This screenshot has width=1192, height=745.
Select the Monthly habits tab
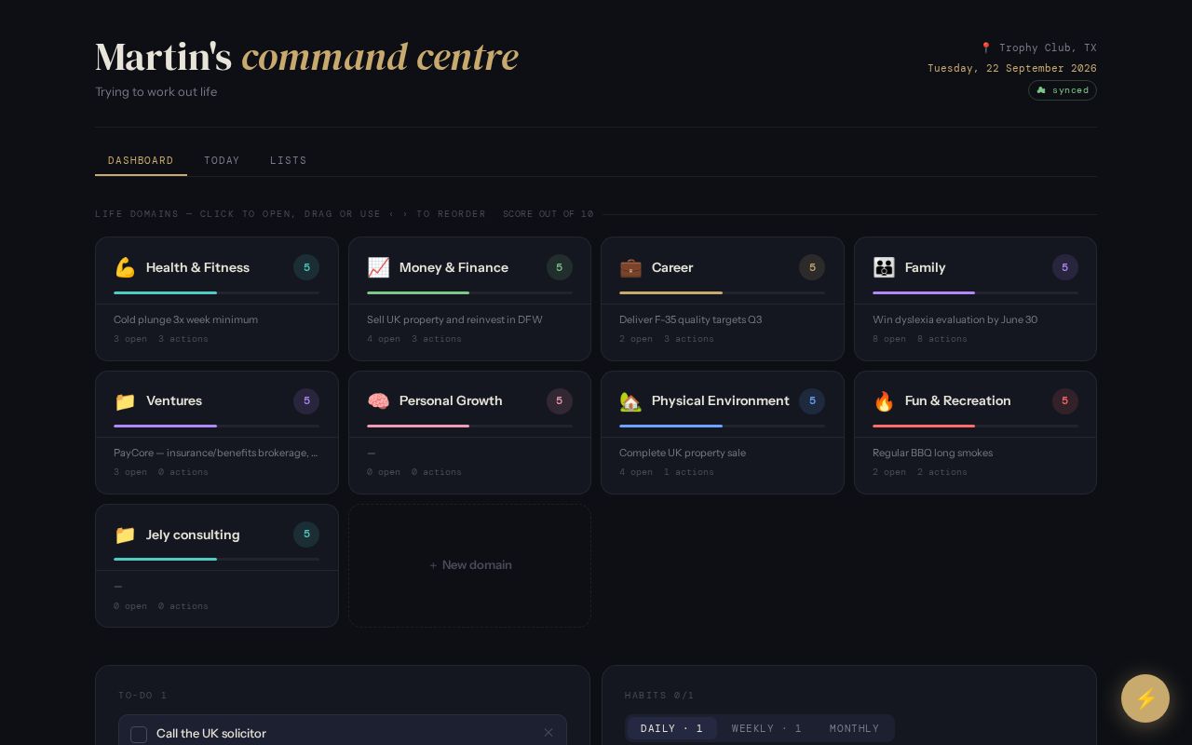(854, 728)
